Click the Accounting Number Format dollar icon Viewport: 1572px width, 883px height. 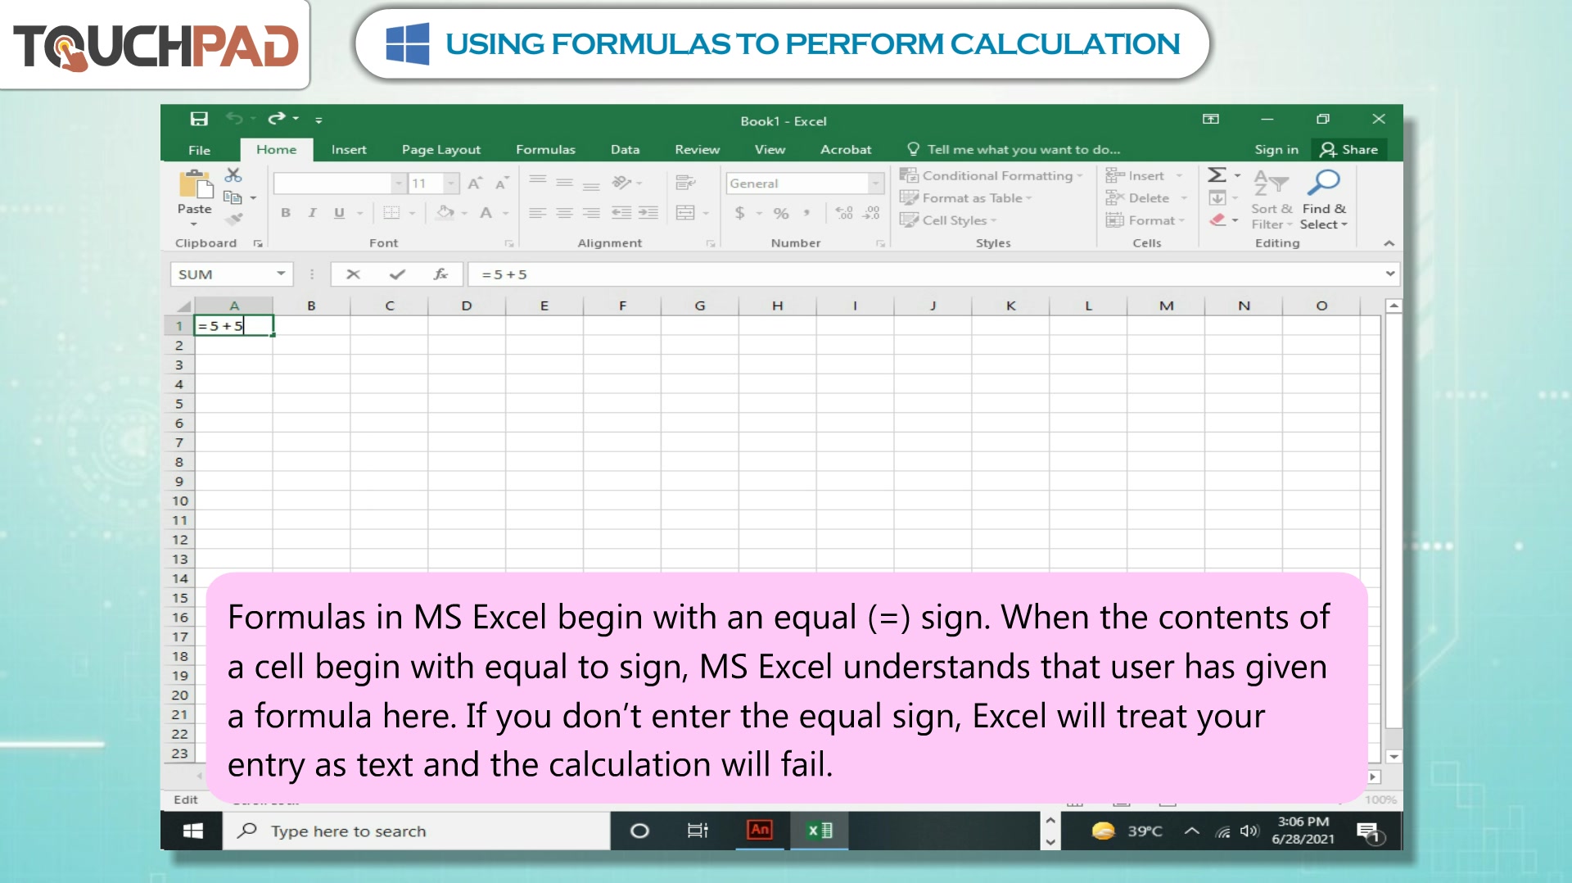pos(740,213)
